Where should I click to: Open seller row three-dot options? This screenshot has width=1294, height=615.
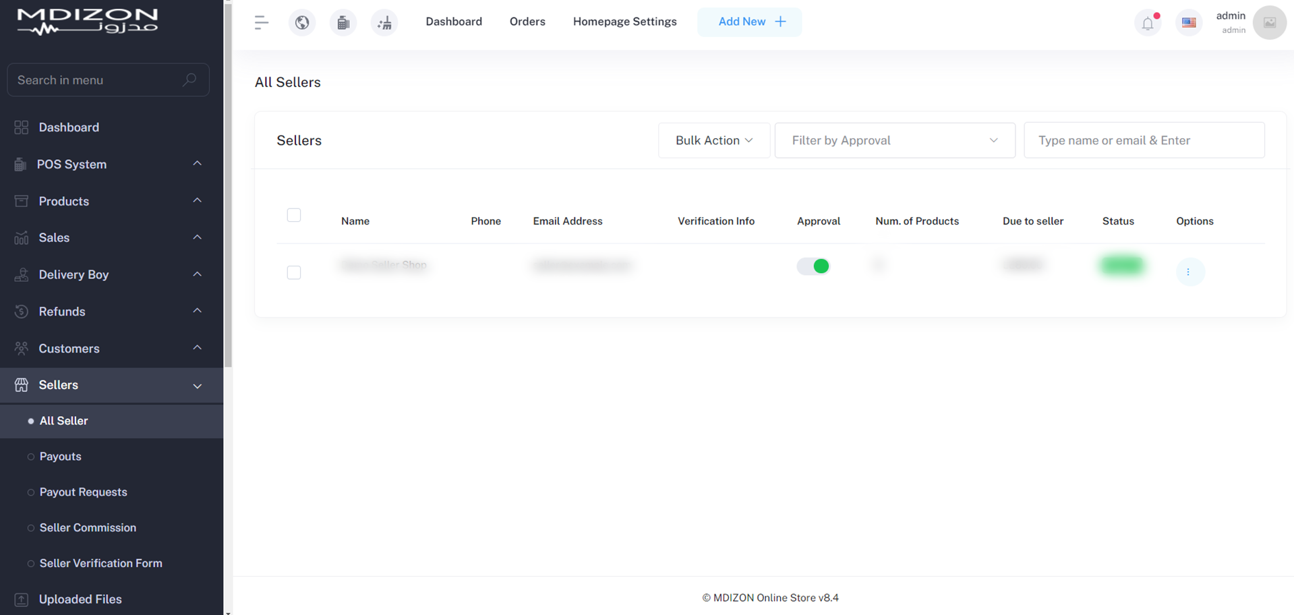1189,272
